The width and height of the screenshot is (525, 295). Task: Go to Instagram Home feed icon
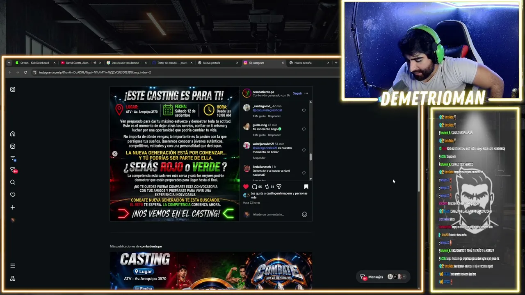[x=13, y=134]
